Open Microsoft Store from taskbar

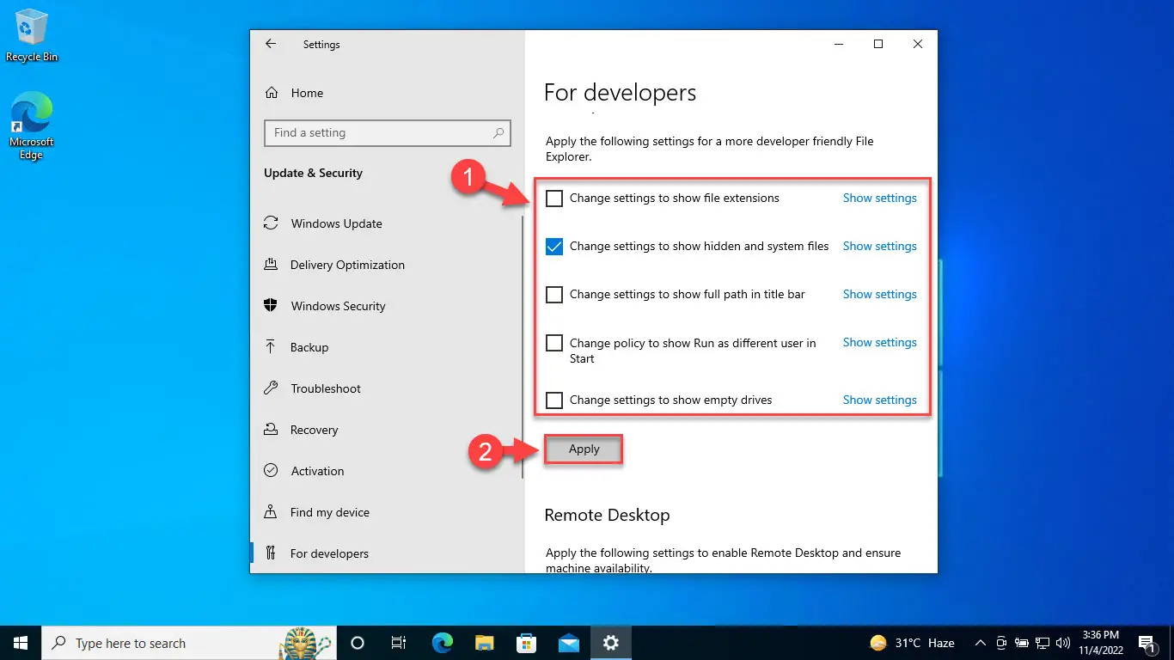[x=526, y=643]
